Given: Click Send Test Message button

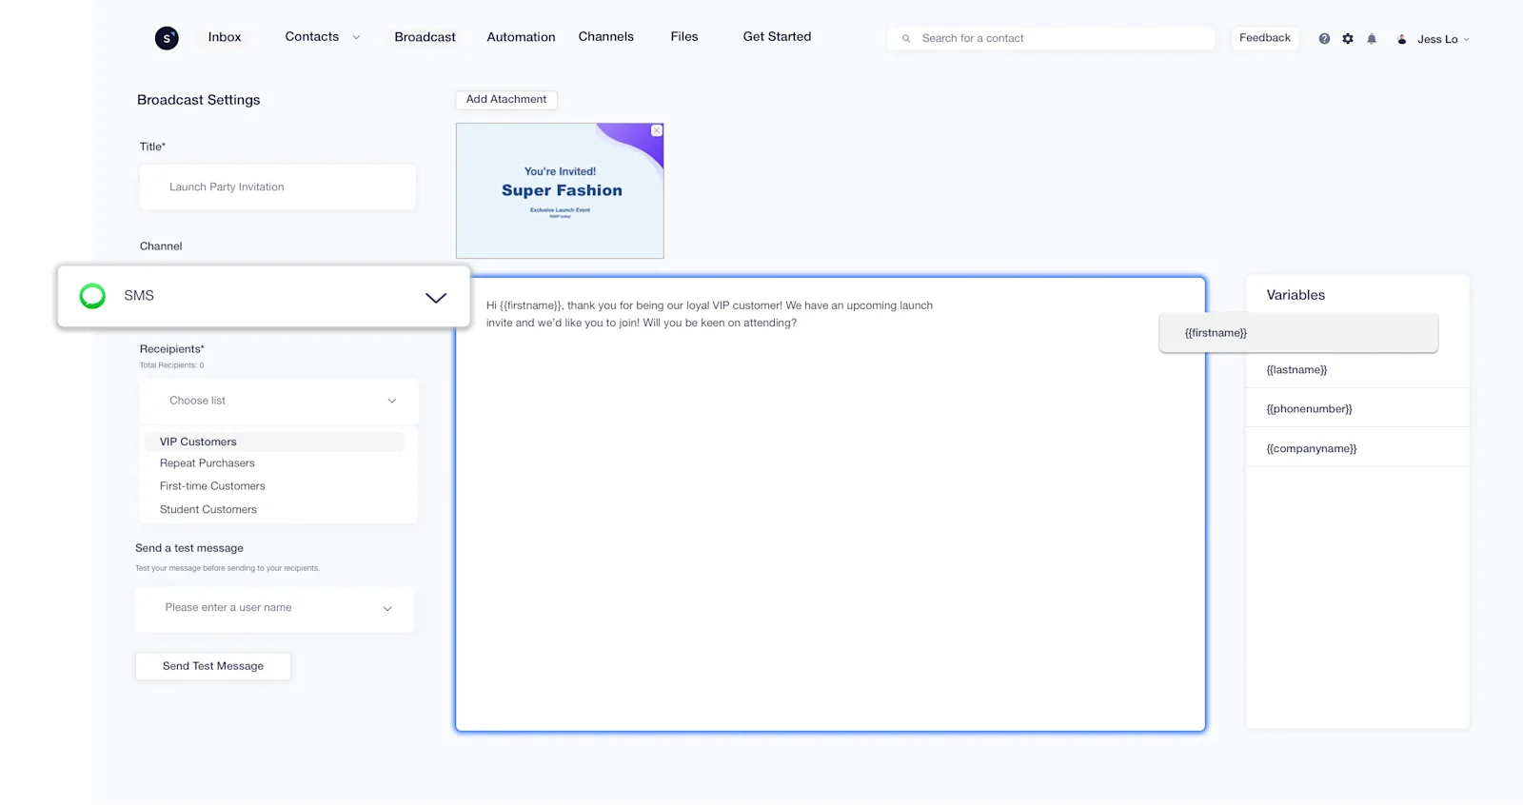Looking at the screenshot, I should click(213, 666).
